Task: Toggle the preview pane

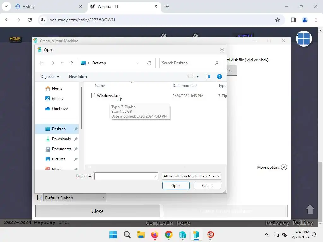Action: click(208, 77)
